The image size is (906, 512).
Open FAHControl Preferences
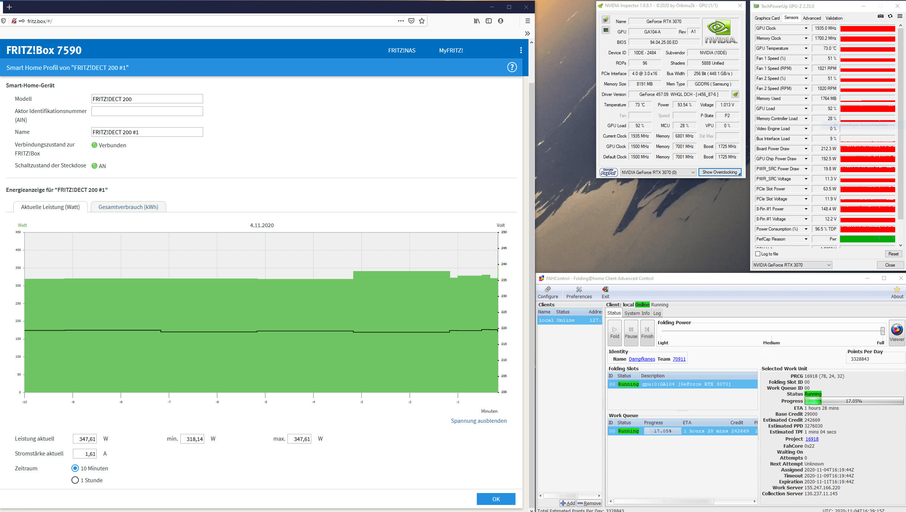[x=579, y=292]
